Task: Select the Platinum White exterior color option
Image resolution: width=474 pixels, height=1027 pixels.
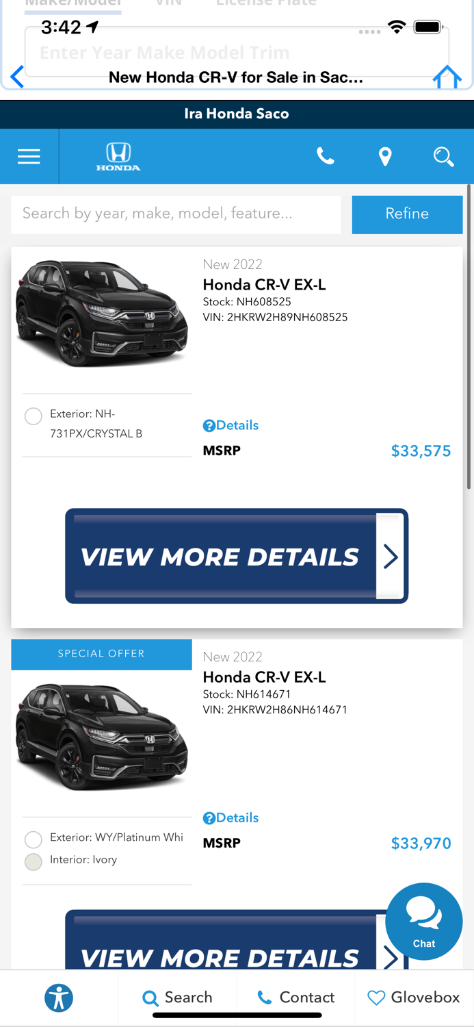Action: click(32, 839)
